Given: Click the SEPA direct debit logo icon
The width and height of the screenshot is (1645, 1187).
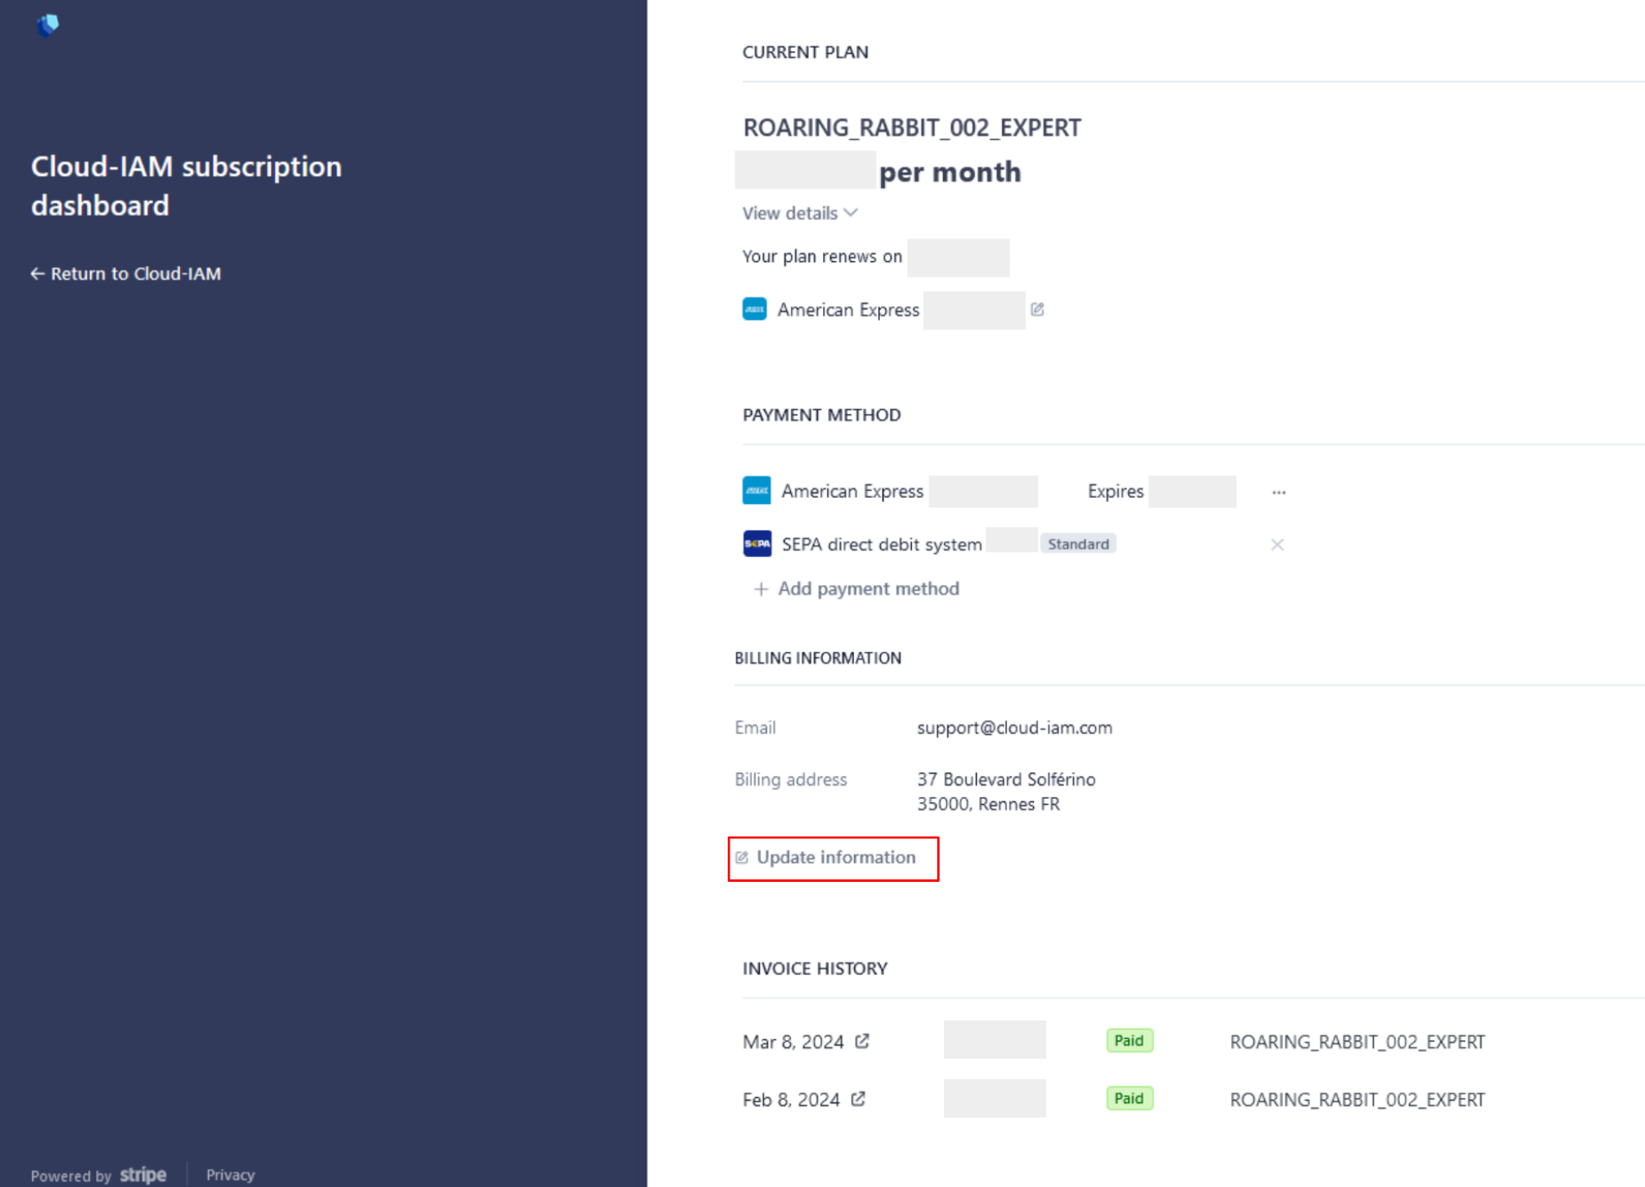Looking at the screenshot, I should pos(757,544).
